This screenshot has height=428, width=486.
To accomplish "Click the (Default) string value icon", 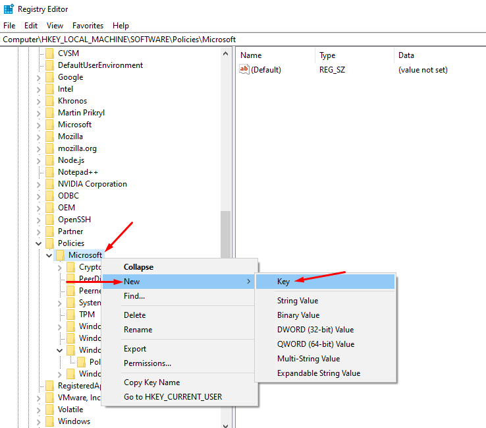I will (244, 70).
